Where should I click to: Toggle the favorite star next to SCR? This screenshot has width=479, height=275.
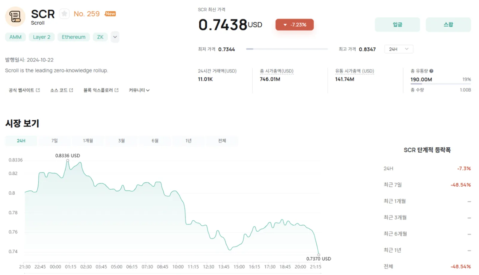point(64,14)
